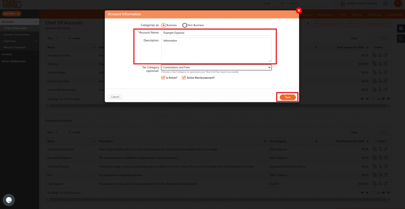Open the Tax Category dropdown
The width and height of the screenshot is (405, 209).
point(216,67)
